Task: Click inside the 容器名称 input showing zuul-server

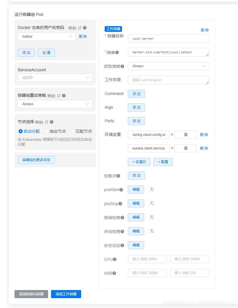Action: pos(168,39)
